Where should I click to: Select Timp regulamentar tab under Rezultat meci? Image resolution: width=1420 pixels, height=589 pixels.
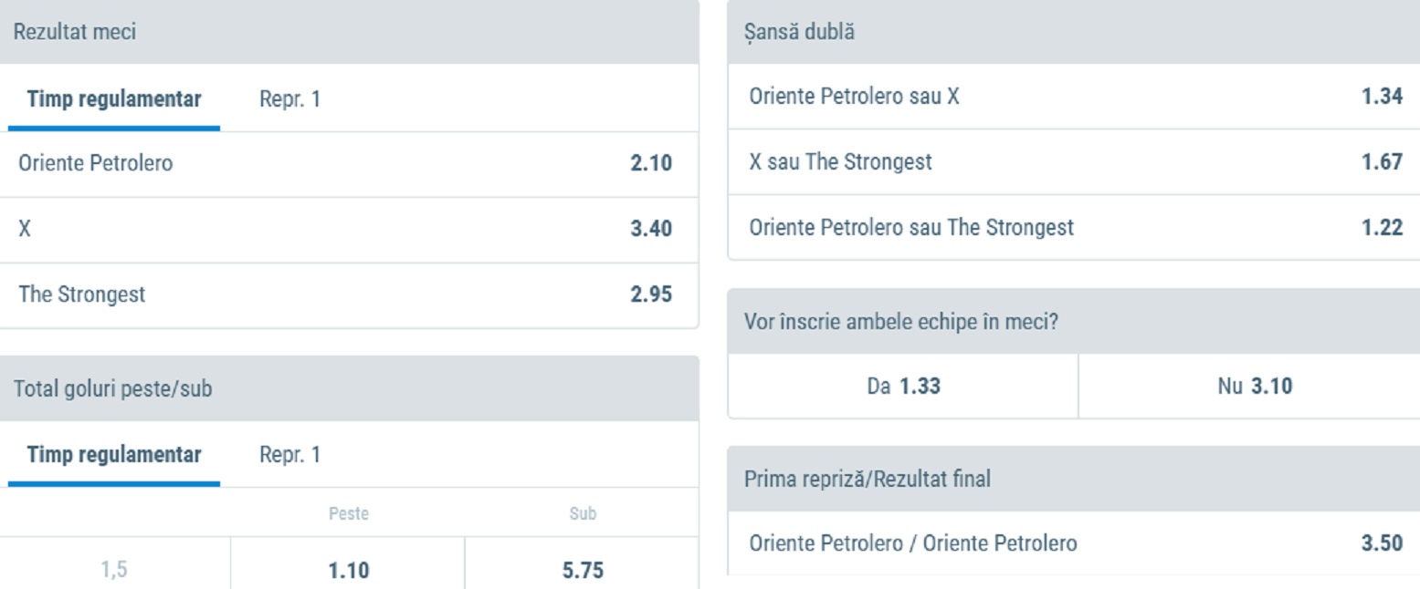(114, 98)
